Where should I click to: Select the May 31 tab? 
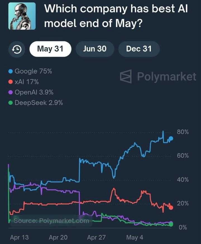pyautogui.click(x=50, y=49)
